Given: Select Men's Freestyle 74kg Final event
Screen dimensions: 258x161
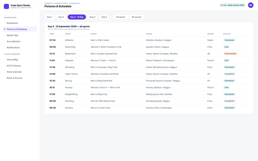Looking at the screenshot, I should coord(104,67).
